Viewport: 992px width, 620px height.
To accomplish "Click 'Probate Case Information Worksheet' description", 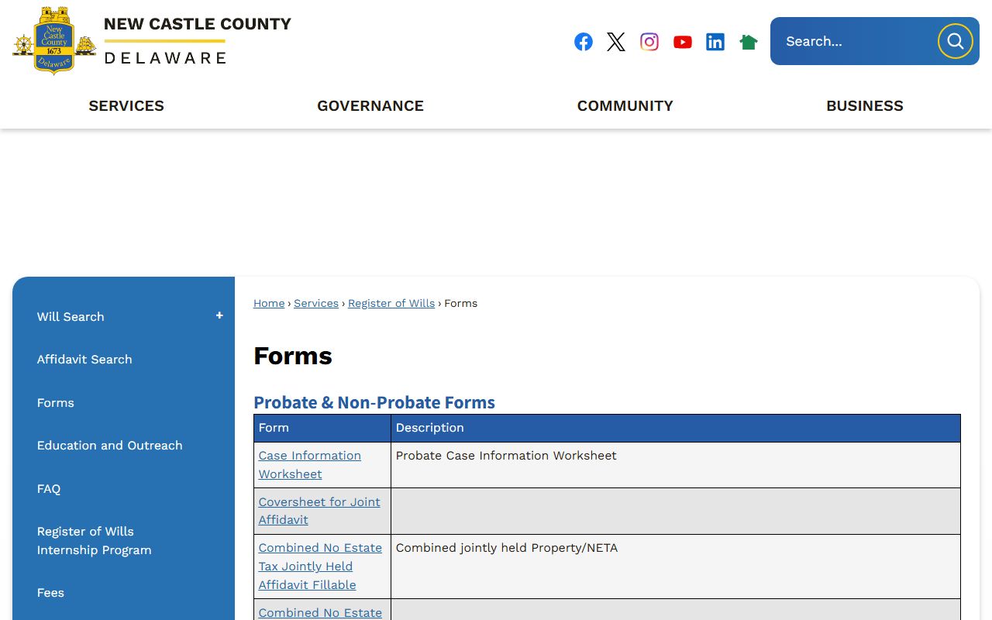I will tap(506, 456).
